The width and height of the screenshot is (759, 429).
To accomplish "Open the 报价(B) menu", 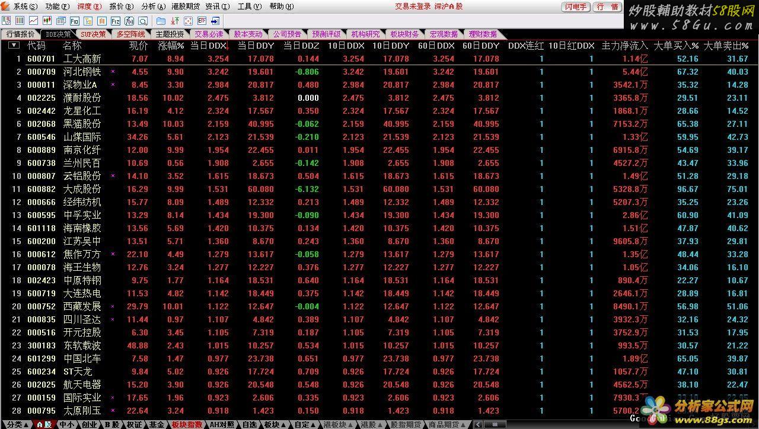I will point(122,7).
